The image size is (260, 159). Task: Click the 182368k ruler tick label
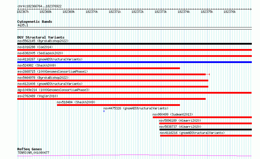point(46,12)
